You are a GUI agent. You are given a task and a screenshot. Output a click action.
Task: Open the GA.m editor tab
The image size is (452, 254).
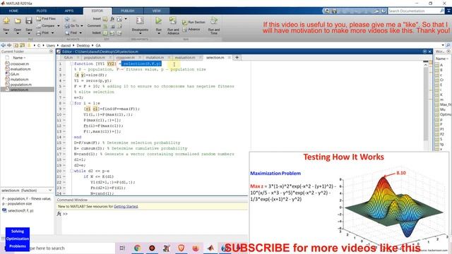pos(69,58)
